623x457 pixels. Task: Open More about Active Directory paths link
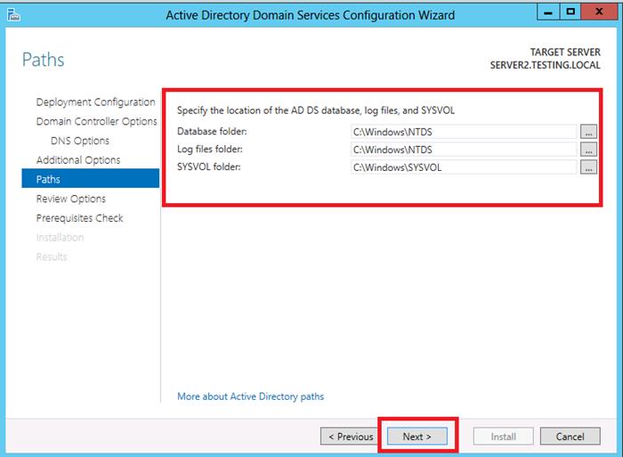(250, 396)
